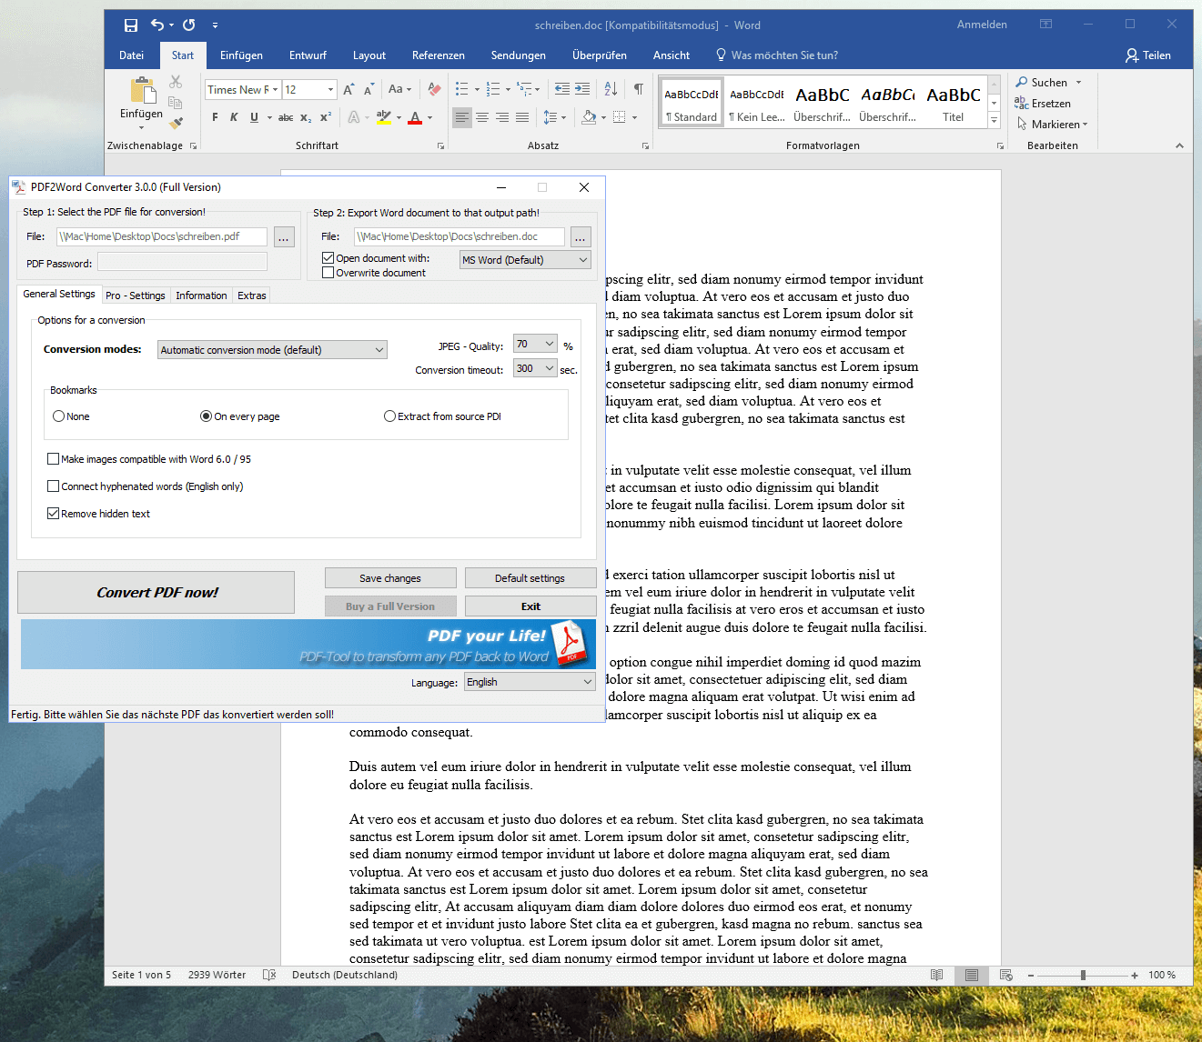Click the bulleted list icon
Image resolution: width=1202 pixels, height=1042 pixels.
coord(462,89)
